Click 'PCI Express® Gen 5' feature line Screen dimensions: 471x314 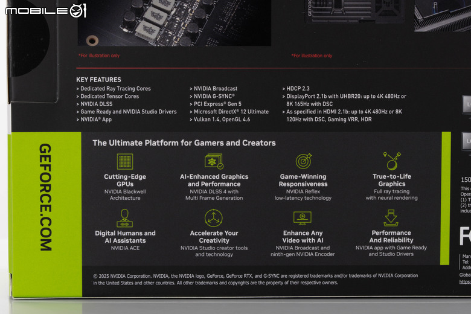coord(216,104)
